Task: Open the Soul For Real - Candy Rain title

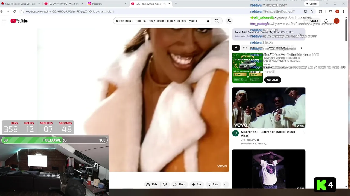Action: pyautogui.click(x=268, y=134)
